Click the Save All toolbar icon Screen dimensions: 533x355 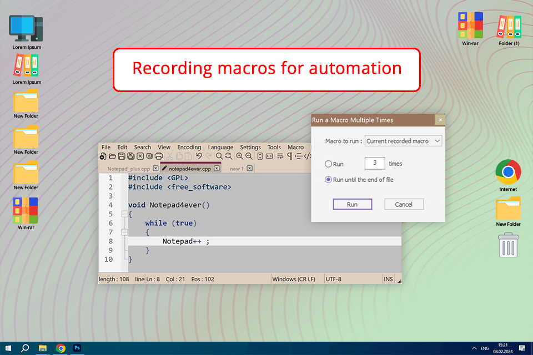click(130, 156)
